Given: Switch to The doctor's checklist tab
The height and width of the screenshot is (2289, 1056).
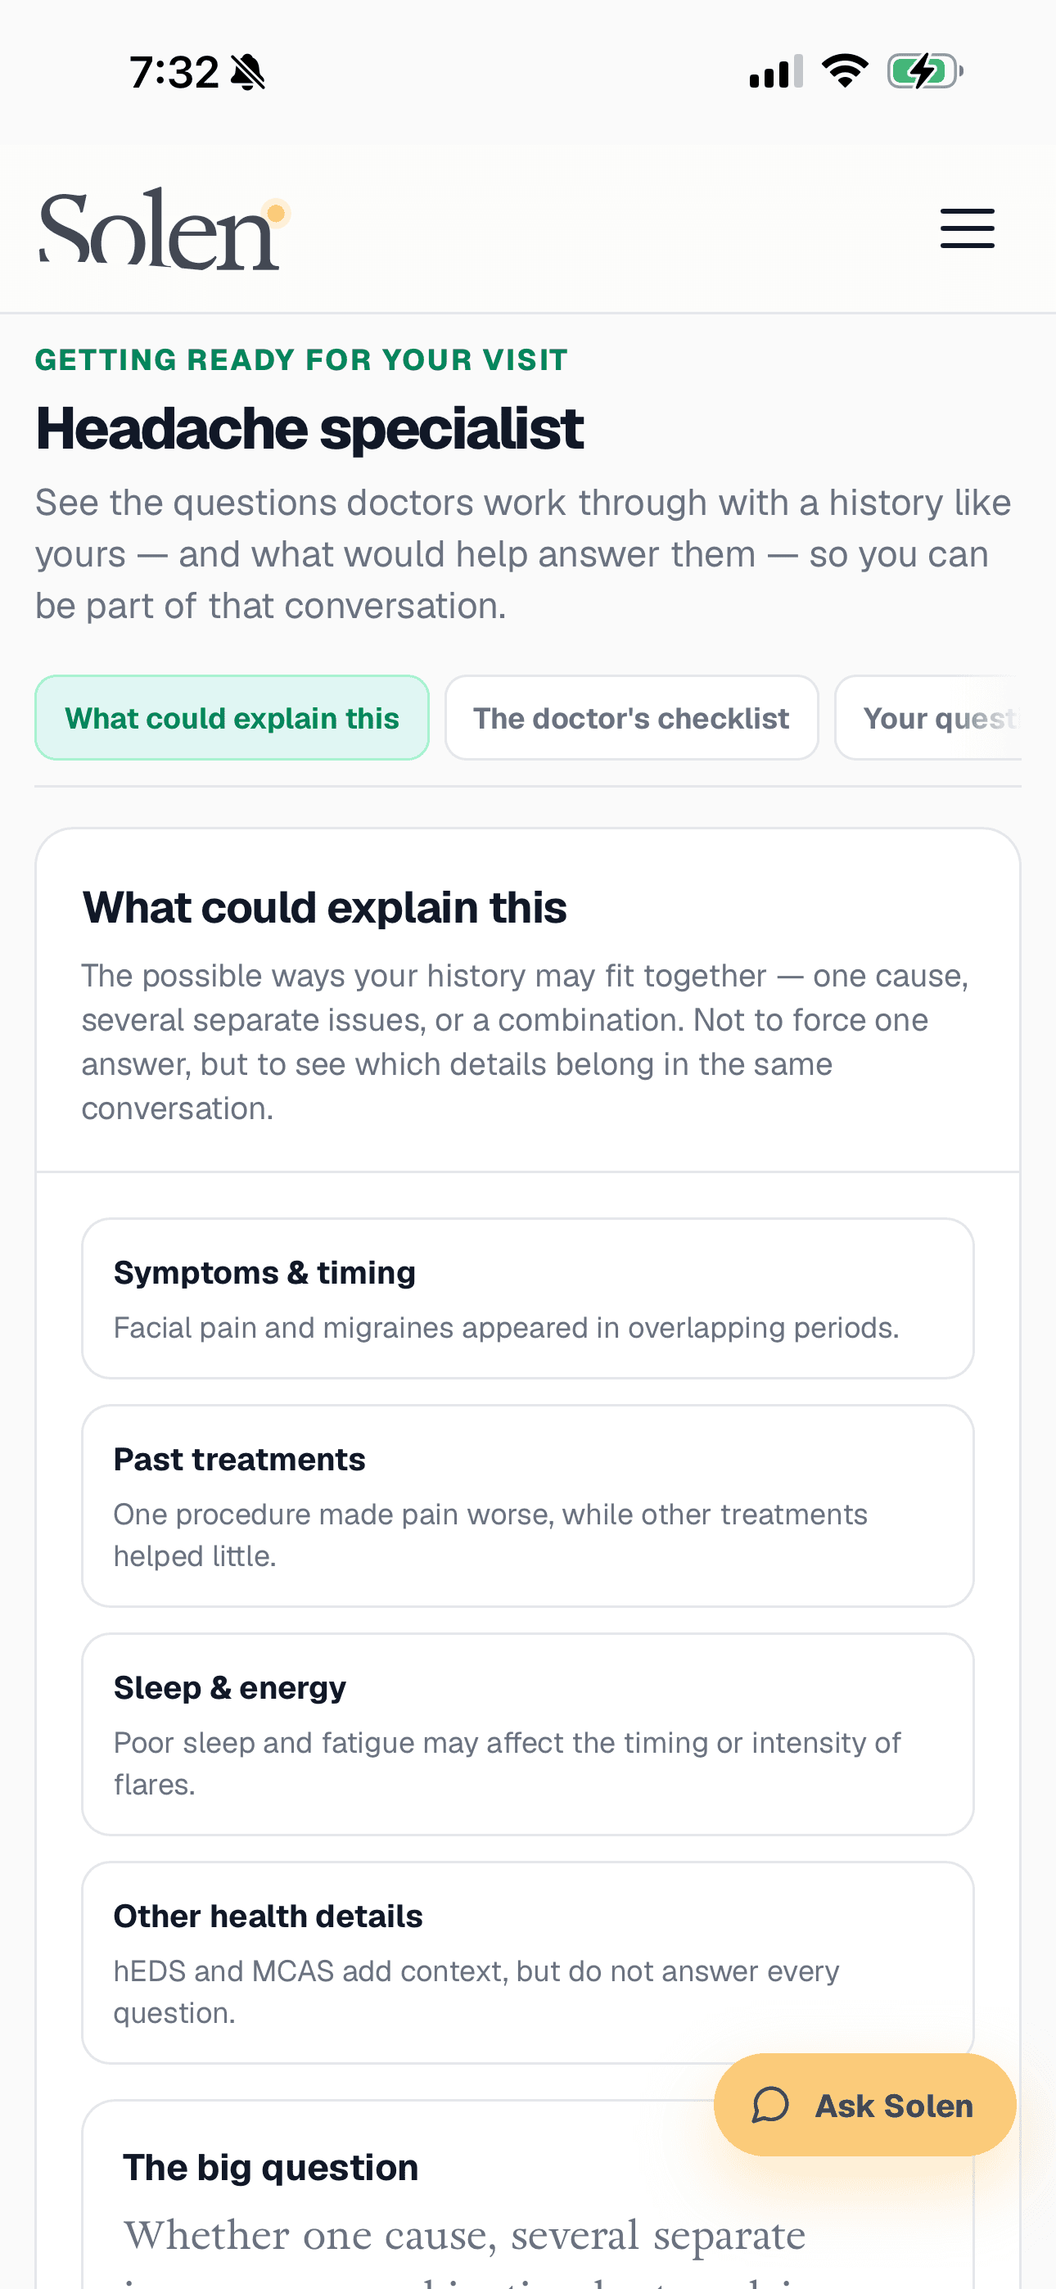Looking at the screenshot, I should tap(631, 718).
